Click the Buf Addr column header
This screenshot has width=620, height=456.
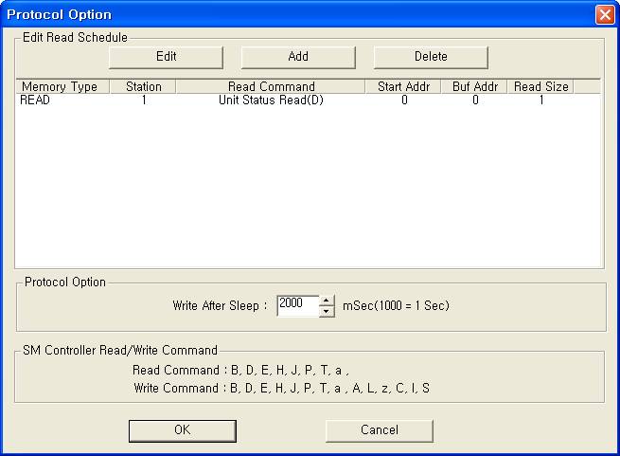click(x=475, y=86)
